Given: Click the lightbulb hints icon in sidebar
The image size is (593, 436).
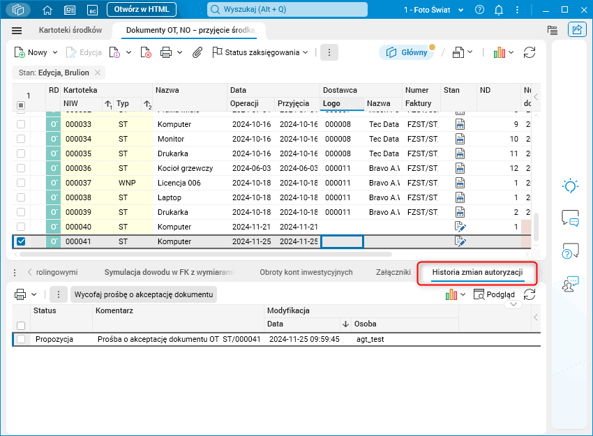Looking at the screenshot, I should pyautogui.click(x=570, y=186).
